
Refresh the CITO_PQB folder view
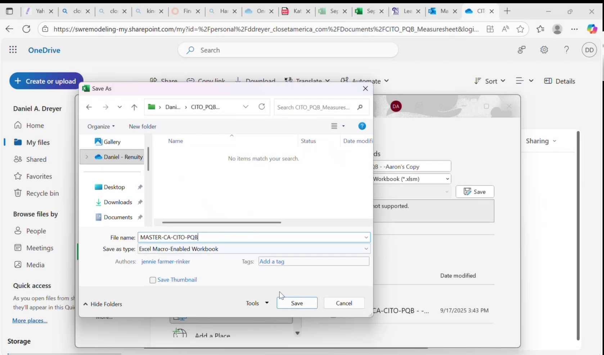click(x=262, y=107)
